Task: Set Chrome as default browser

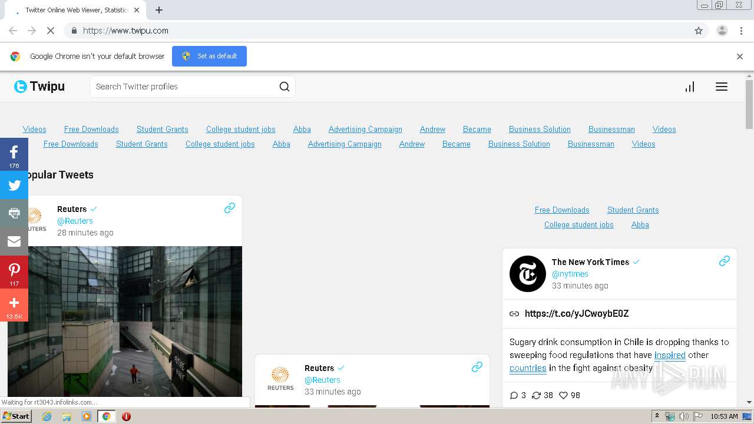Action: (x=209, y=56)
